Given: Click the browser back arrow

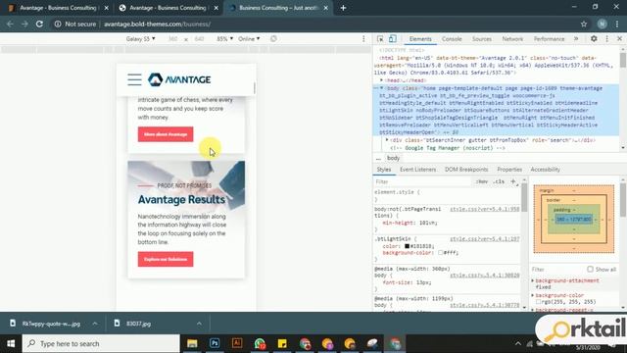Looking at the screenshot, I should tap(10, 24).
